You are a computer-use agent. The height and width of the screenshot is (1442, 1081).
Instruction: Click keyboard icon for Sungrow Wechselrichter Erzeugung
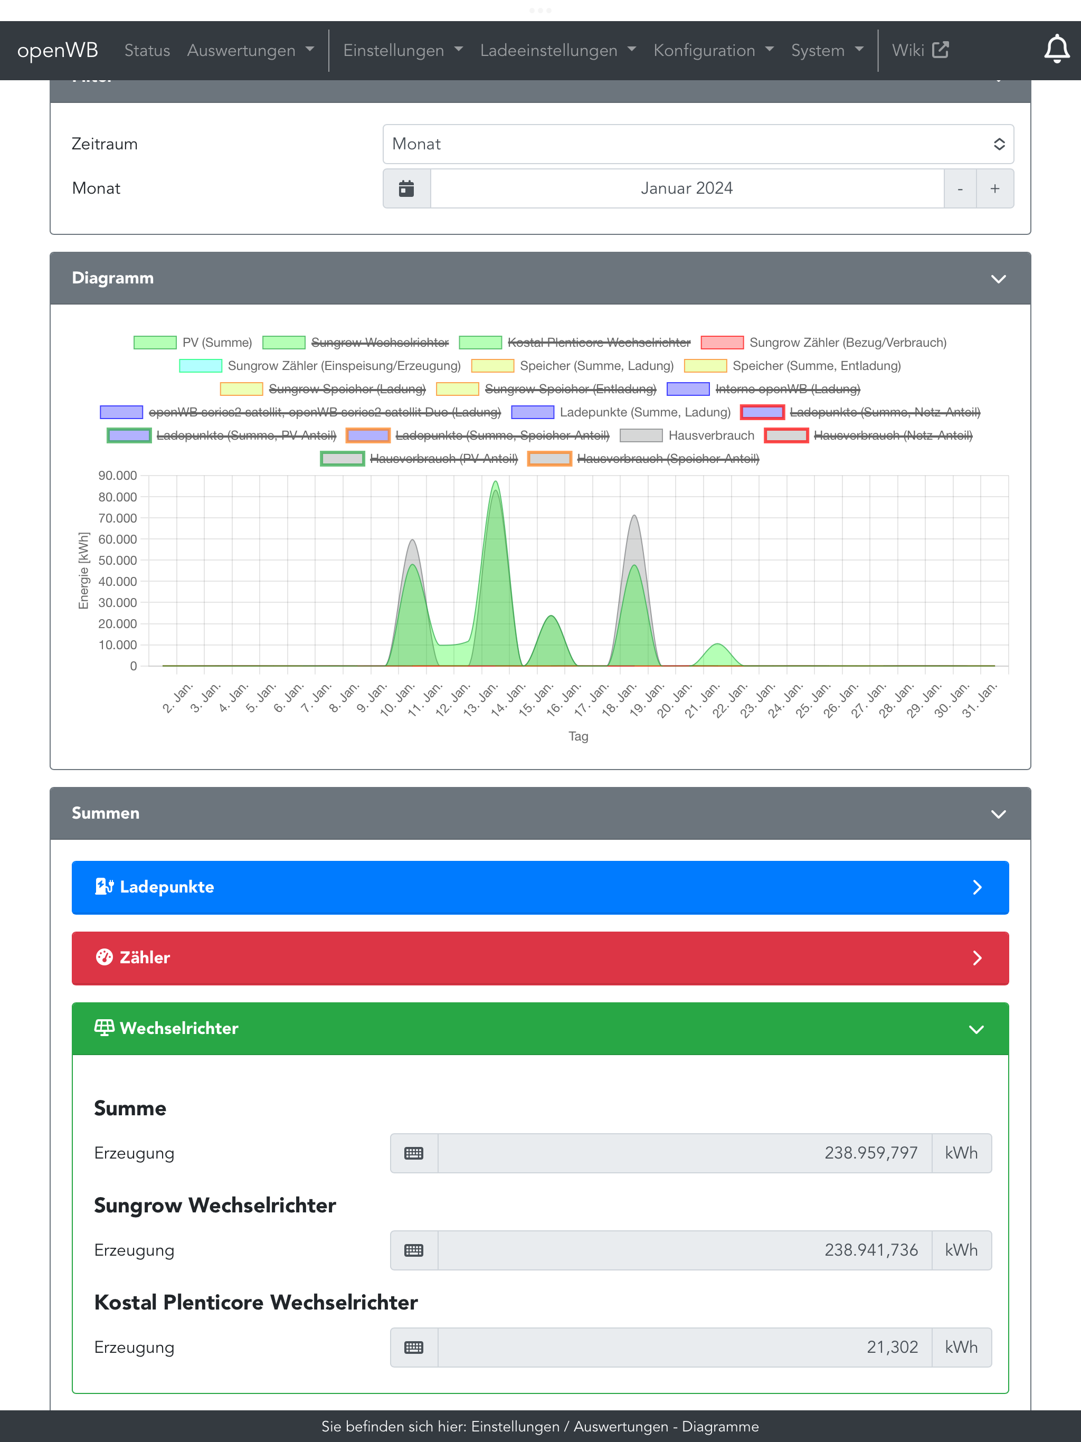click(x=413, y=1250)
